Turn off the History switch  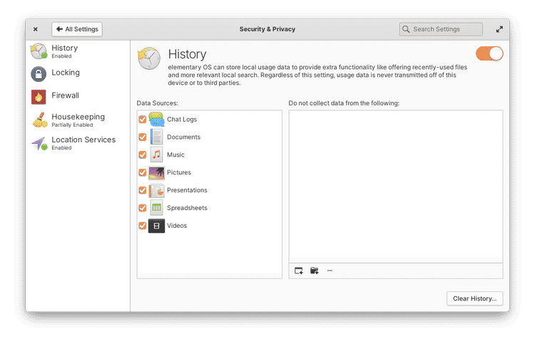[489, 54]
